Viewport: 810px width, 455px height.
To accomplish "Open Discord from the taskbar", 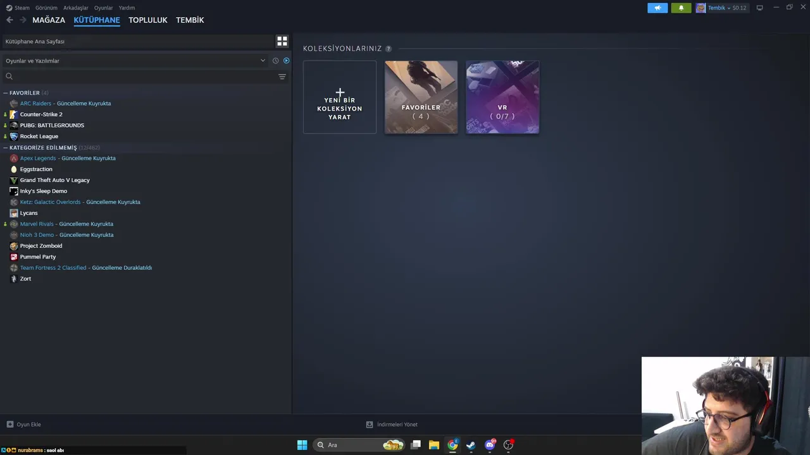I will pyautogui.click(x=490, y=445).
